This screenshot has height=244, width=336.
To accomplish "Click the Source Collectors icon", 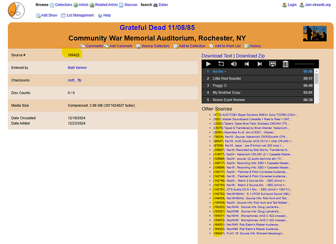I will point(138,46).
